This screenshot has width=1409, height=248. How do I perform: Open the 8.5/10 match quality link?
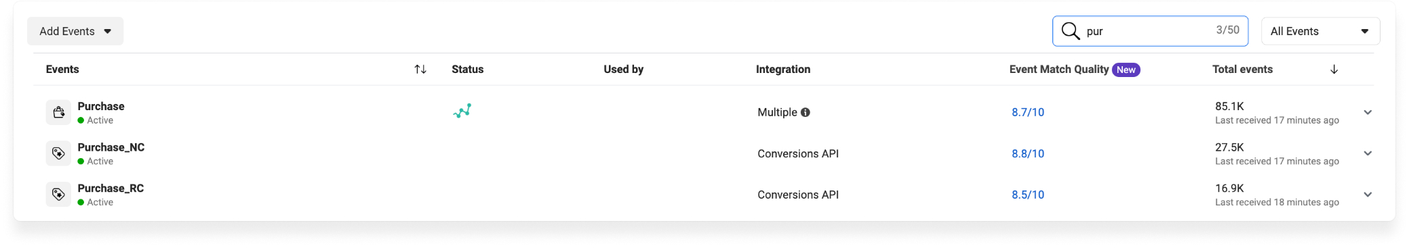coord(1028,195)
